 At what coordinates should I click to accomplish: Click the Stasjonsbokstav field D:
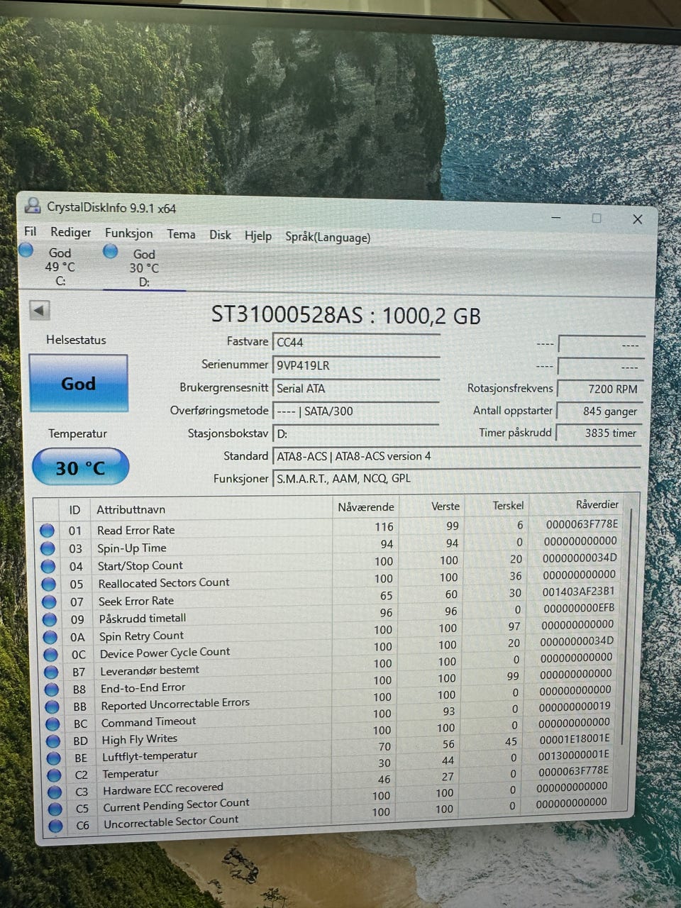[x=356, y=433]
